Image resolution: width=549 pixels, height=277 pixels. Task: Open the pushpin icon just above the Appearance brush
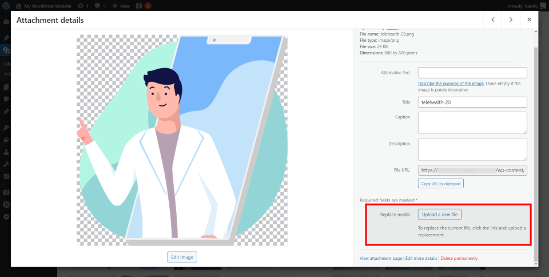6,112
